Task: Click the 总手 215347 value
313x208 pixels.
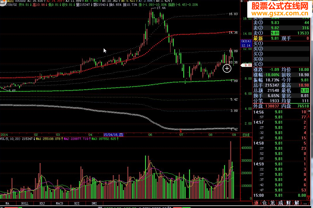Action: 272,85
